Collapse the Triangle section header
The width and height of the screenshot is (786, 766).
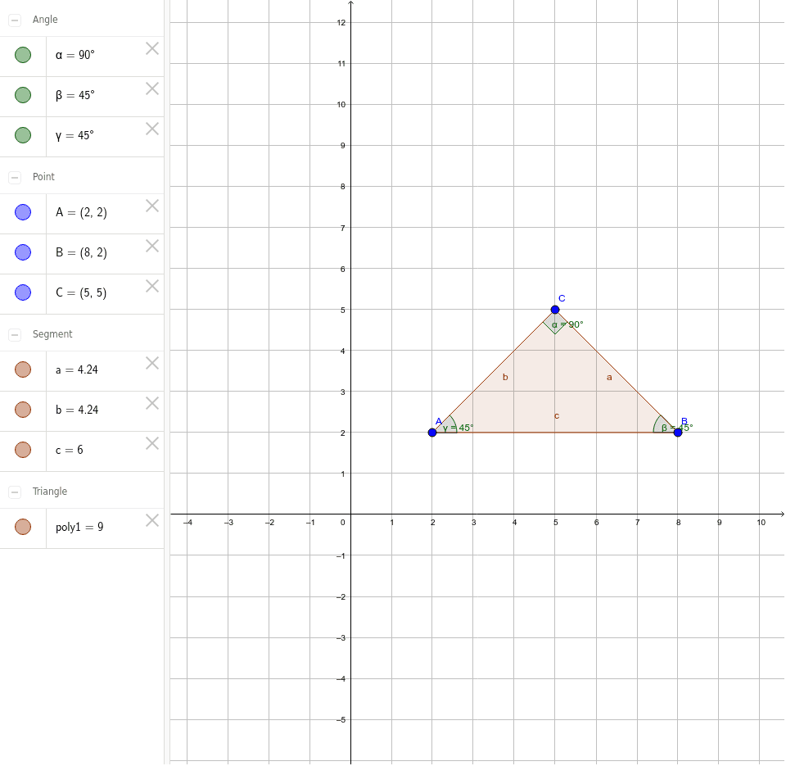pyautogui.click(x=14, y=491)
